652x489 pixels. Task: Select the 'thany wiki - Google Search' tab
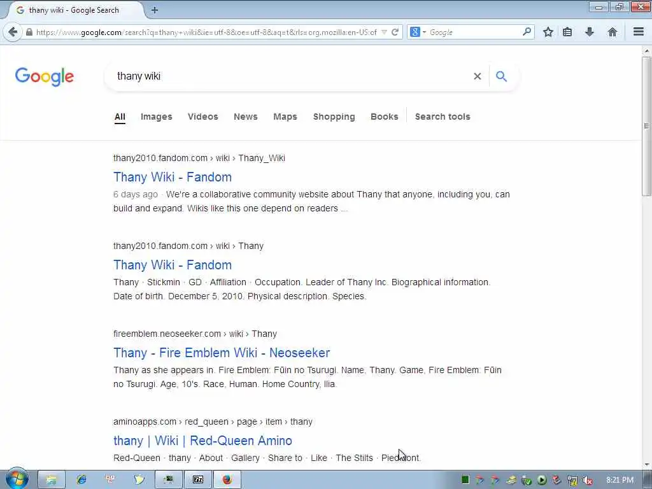click(x=73, y=10)
